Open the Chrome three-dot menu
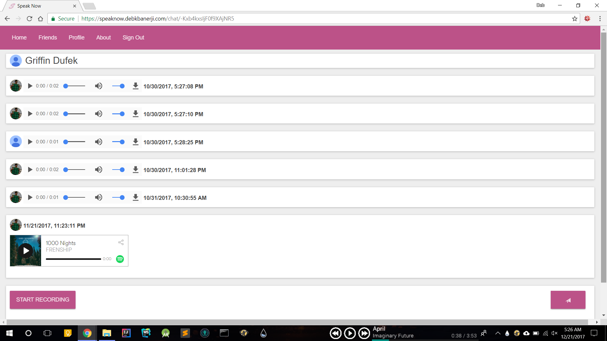Screen dimensions: 607x341 tap(600, 19)
